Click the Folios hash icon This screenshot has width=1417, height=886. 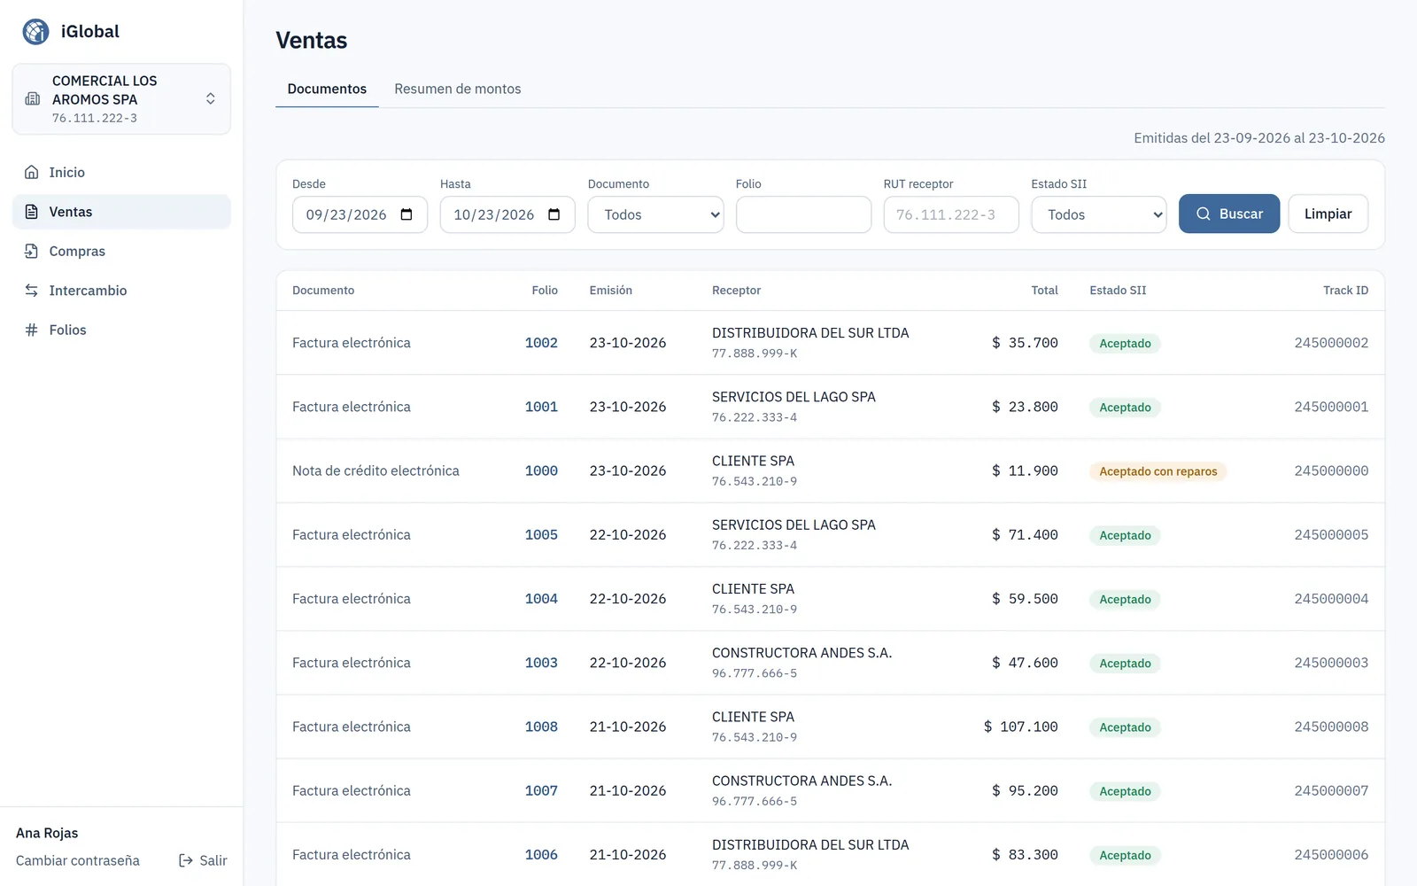(32, 330)
